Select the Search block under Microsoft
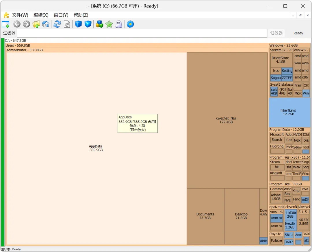Viewport: 312px width, 252px height. pyautogui.click(x=277, y=140)
